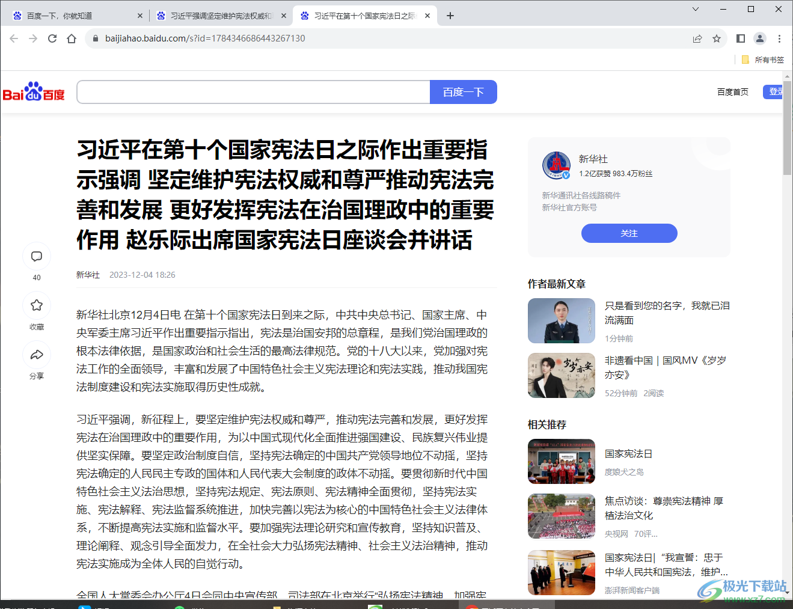Open the article comments icon
793x609 pixels.
point(37,257)
